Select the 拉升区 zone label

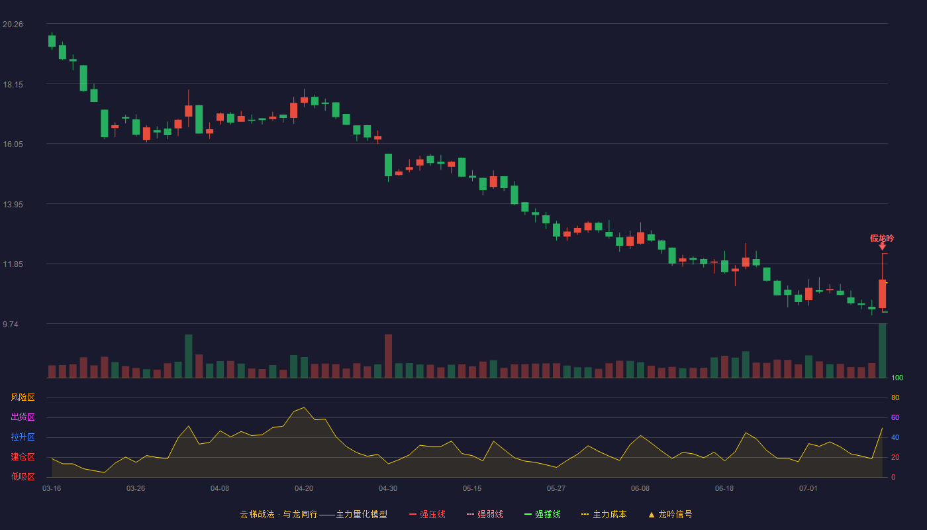click(x=23, y=437)
